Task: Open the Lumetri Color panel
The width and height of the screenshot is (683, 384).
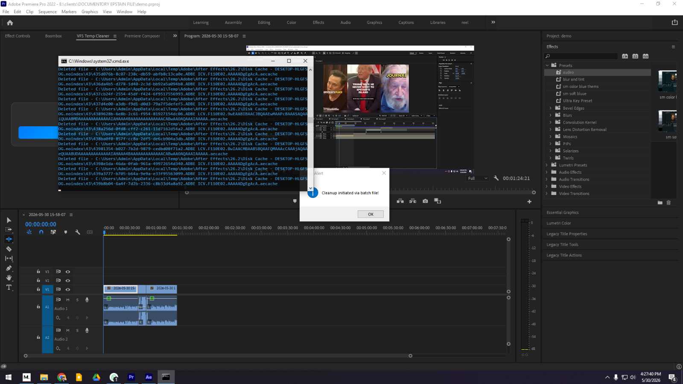Action: 559,223
